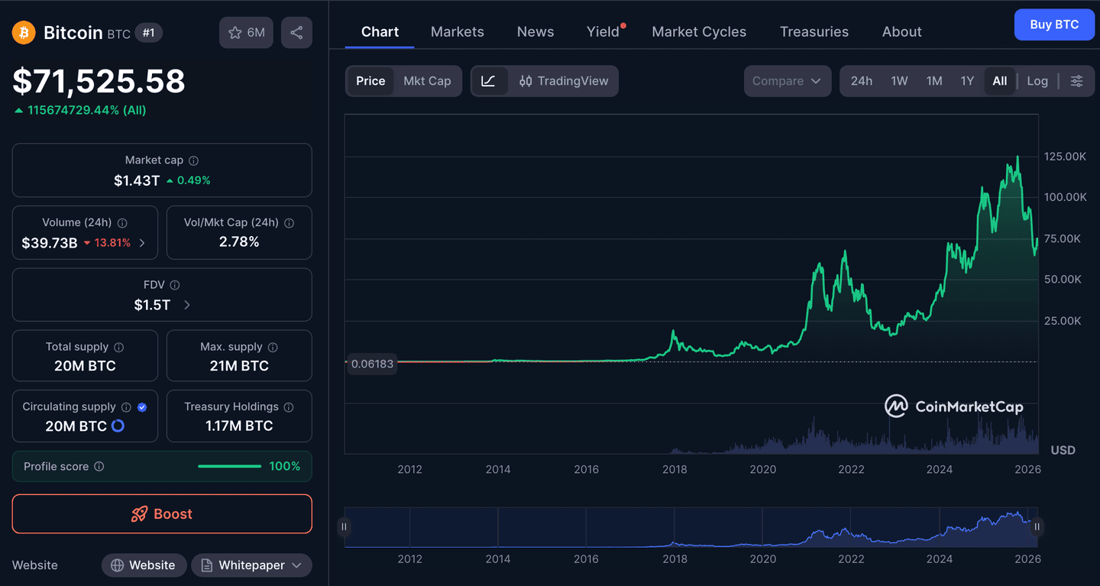The width and height of the screenshot is (1100, 586).
Task: Click the share icon button
Action: 296,33
